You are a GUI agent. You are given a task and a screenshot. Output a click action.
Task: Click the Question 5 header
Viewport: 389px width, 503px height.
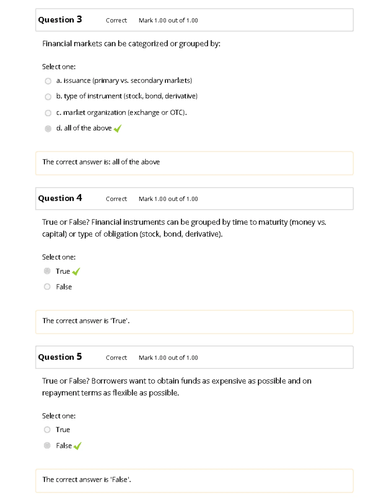60,357
